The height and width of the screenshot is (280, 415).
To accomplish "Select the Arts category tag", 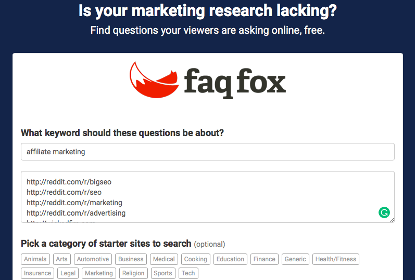I will pos(62,259).
